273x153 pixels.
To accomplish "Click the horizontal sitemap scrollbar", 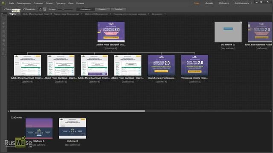I will click(x=78, y=111).
